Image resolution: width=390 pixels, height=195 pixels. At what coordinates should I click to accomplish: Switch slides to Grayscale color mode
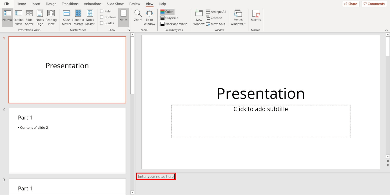click(169, 17)
